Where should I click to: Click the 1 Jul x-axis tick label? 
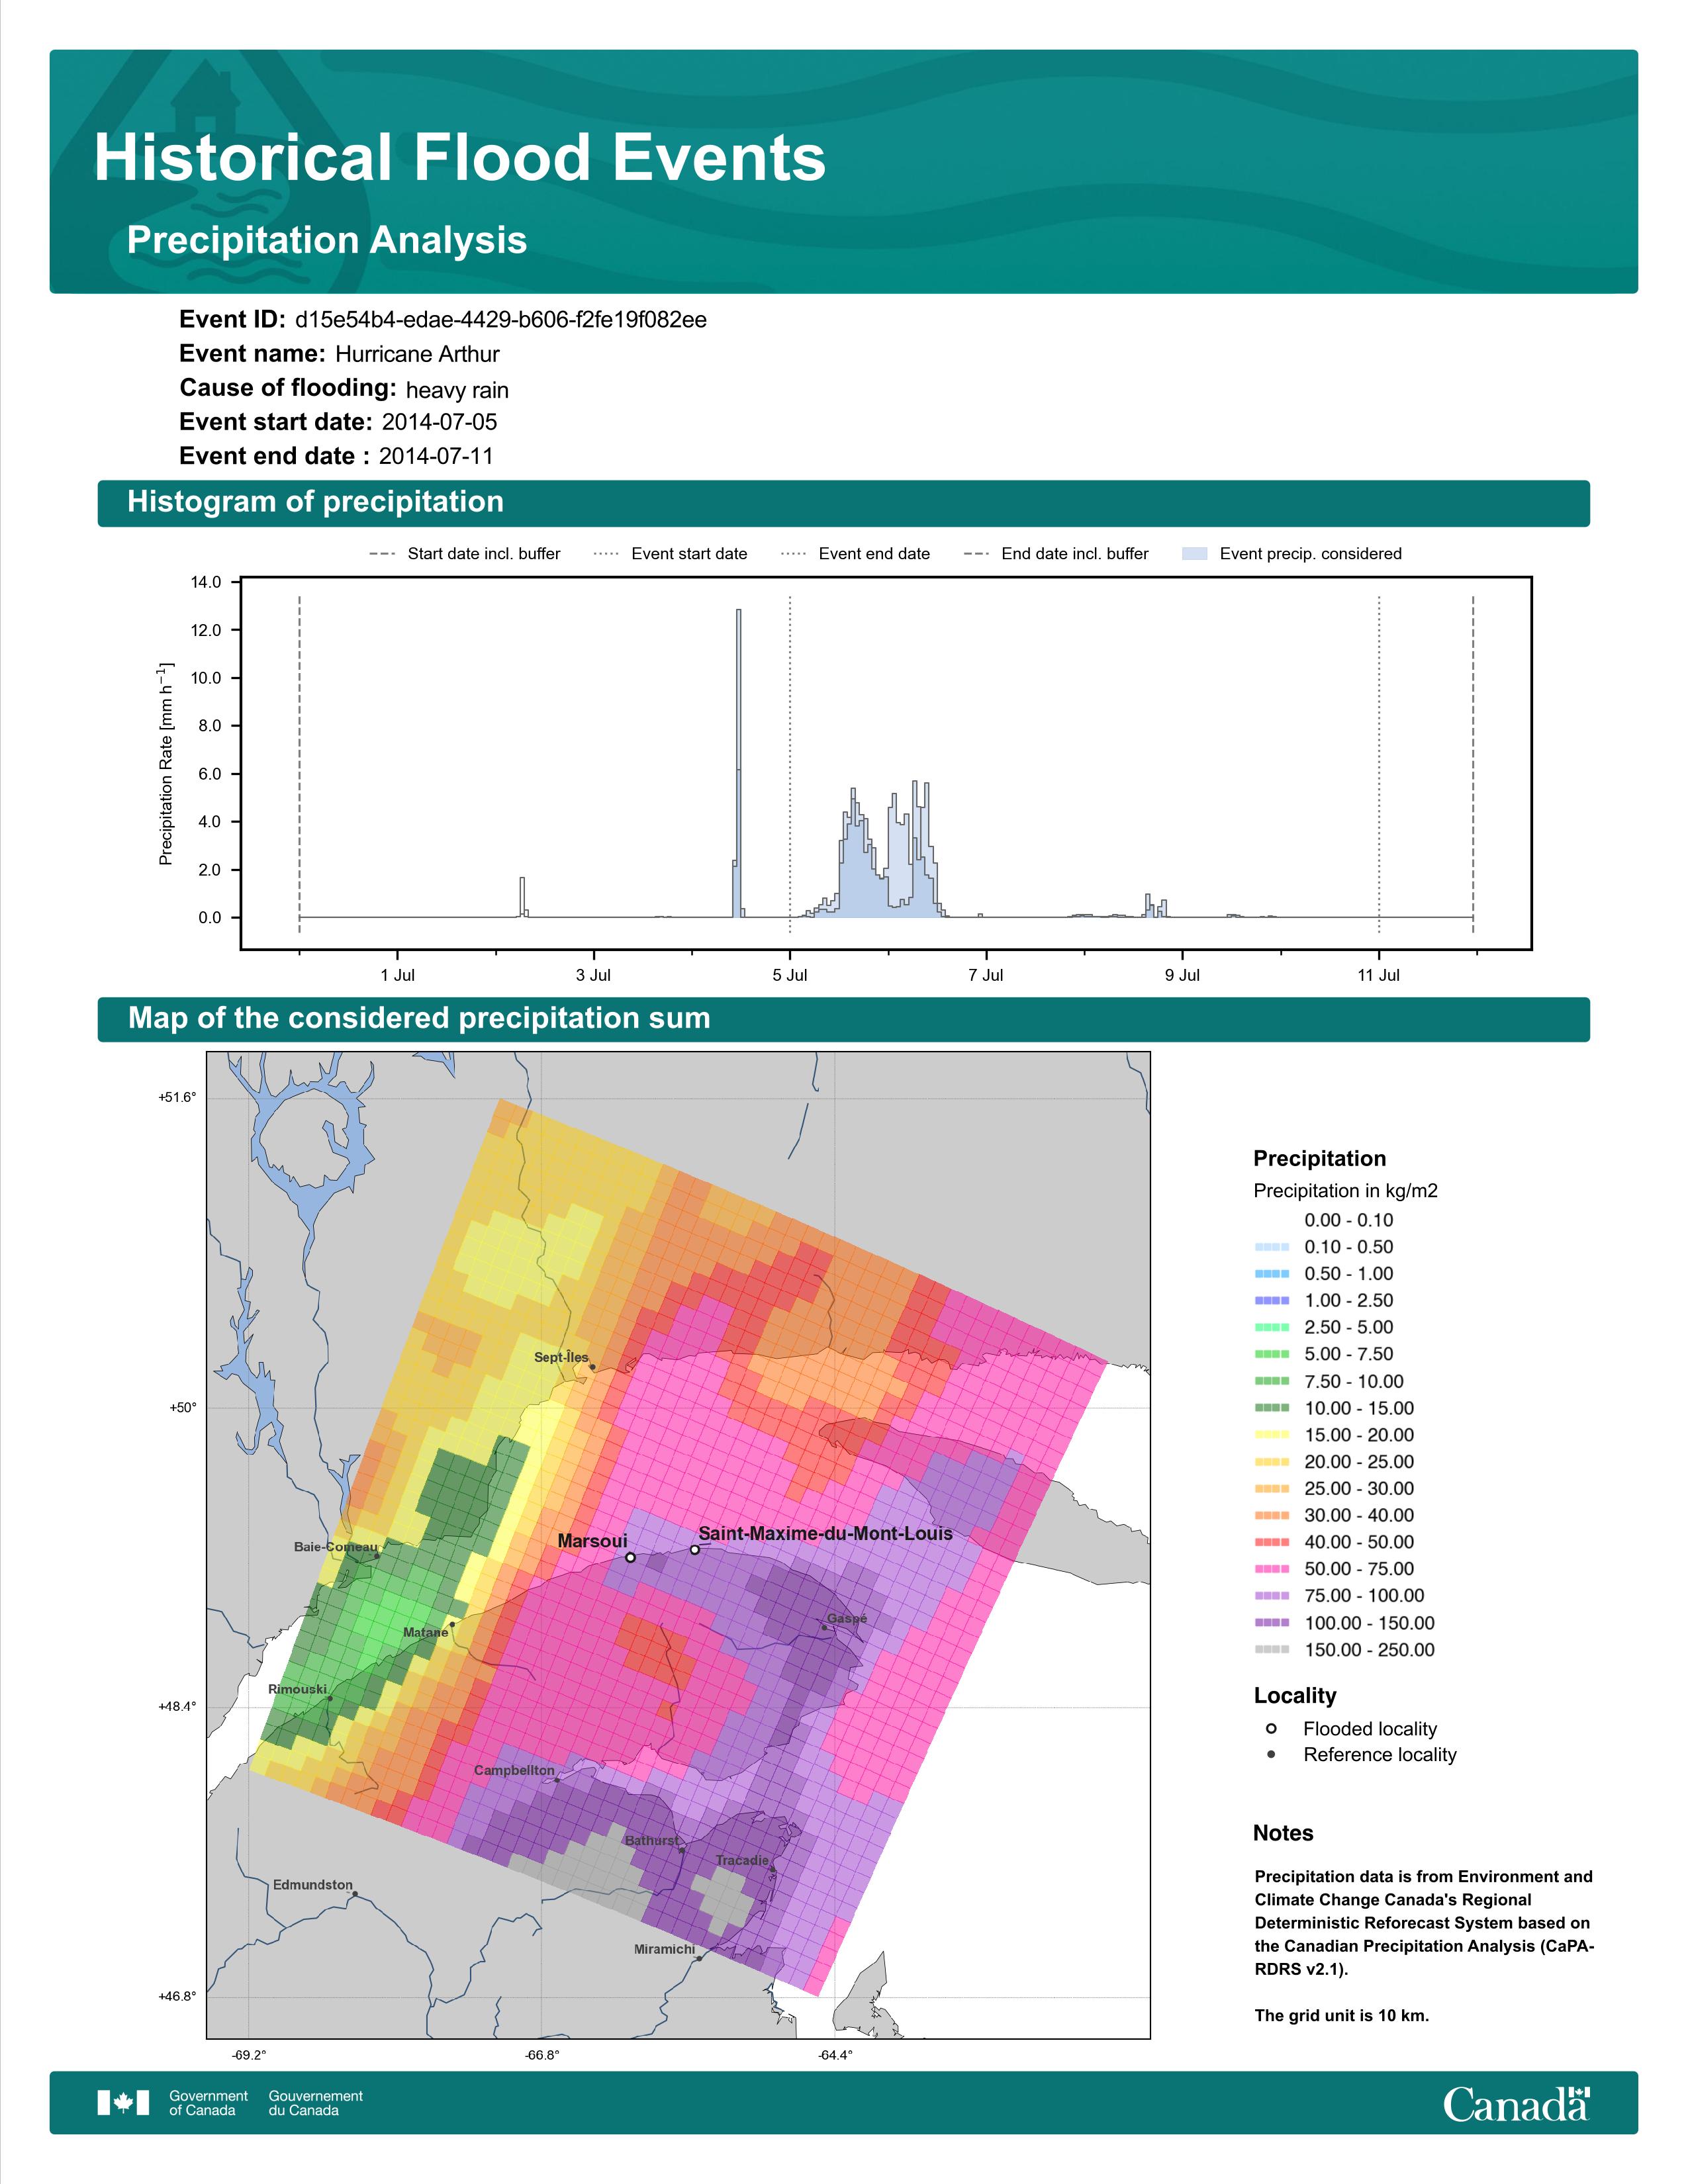[397, 975]
